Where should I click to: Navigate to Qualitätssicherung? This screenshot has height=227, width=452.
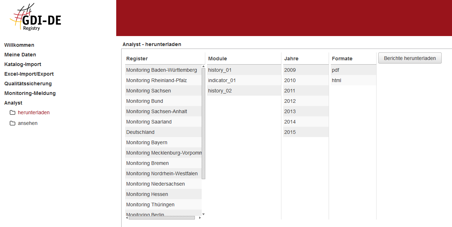28,84
